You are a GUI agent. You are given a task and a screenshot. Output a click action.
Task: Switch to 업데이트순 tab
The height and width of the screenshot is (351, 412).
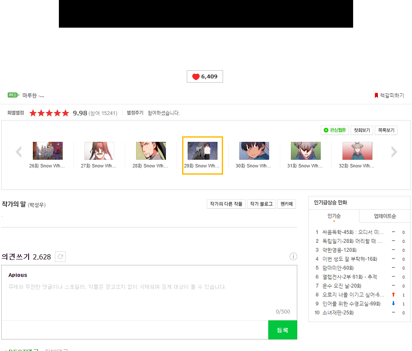(385, 216)
